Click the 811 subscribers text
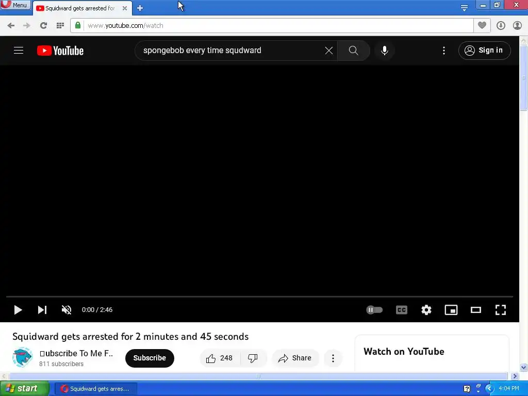Screen dimensions: 528x396 click(x=61, y=364)
